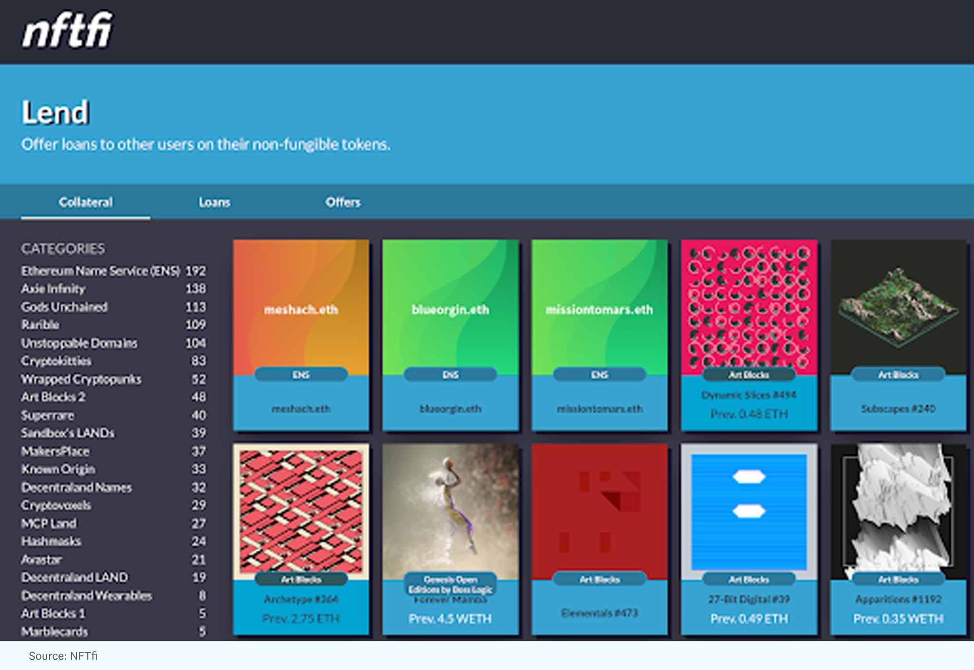The height and width of the screenshot is (670, 974).
Task: Click the Marblecards category
Action: point(55,632)
